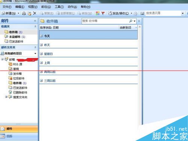Viewport: 188px width, 141px height.
Task: Collapse the Favorites section 收藏夹
Action: click(35, 26)
